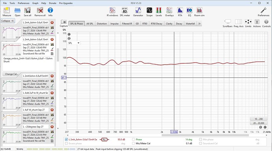Open Preferences wrench icon
The image size is (272, 151).
[263, 12]
